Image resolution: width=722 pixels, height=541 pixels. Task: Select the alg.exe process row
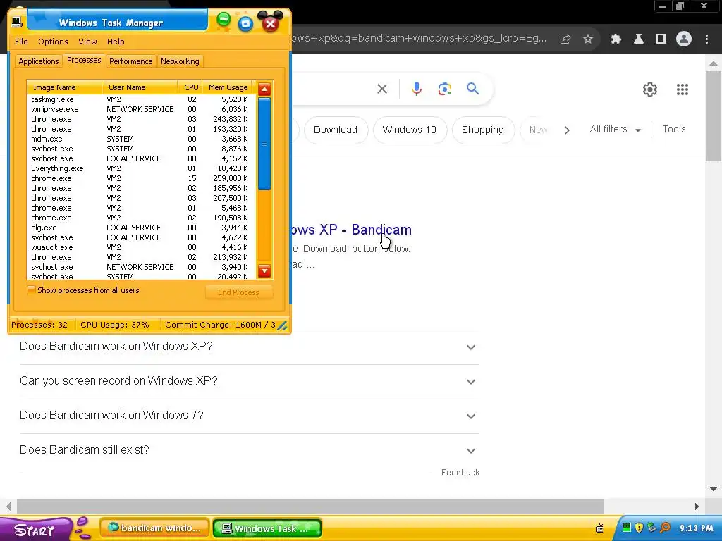[140, 228]
